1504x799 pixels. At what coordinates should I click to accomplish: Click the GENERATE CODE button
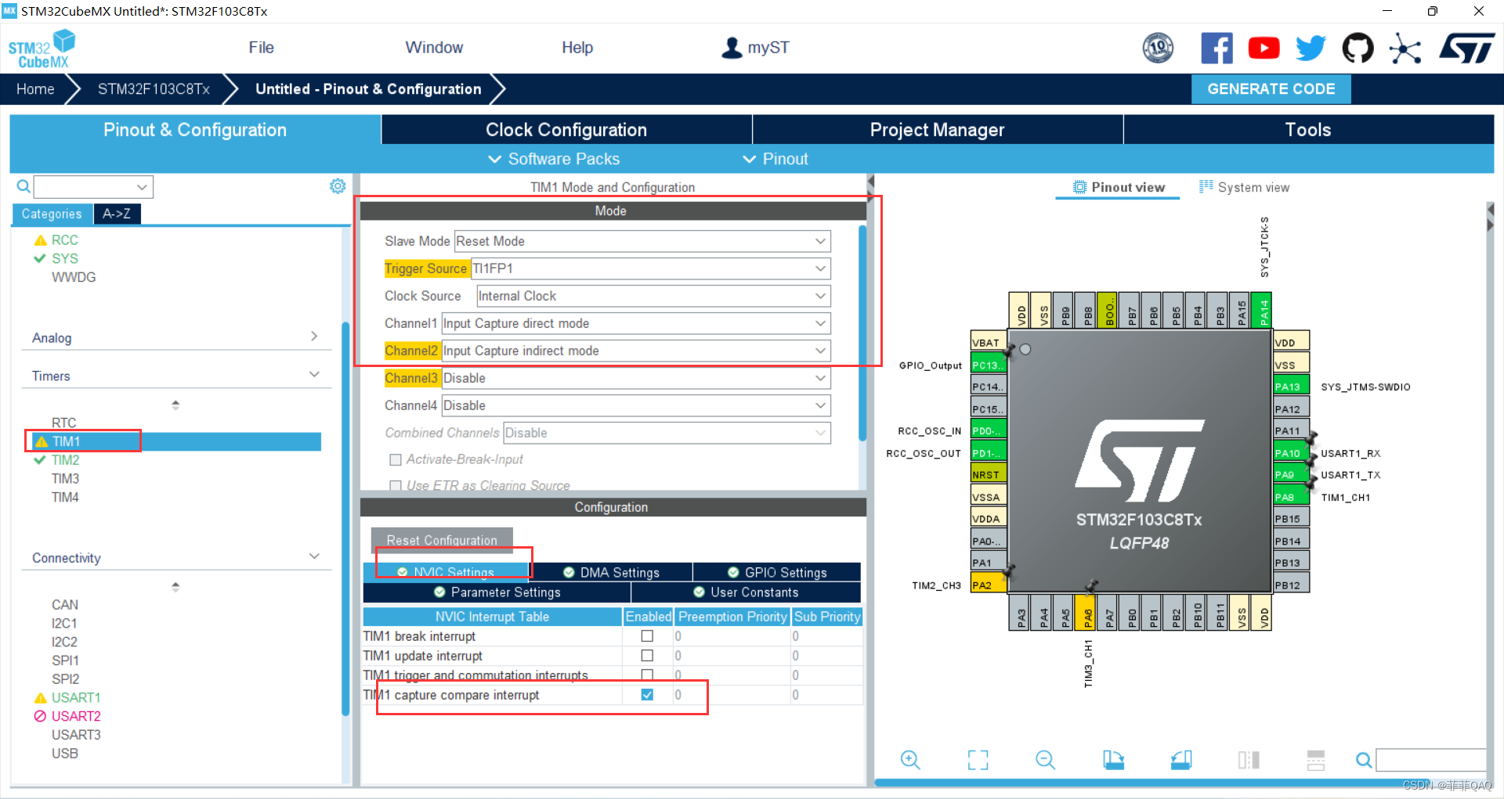1271,89
